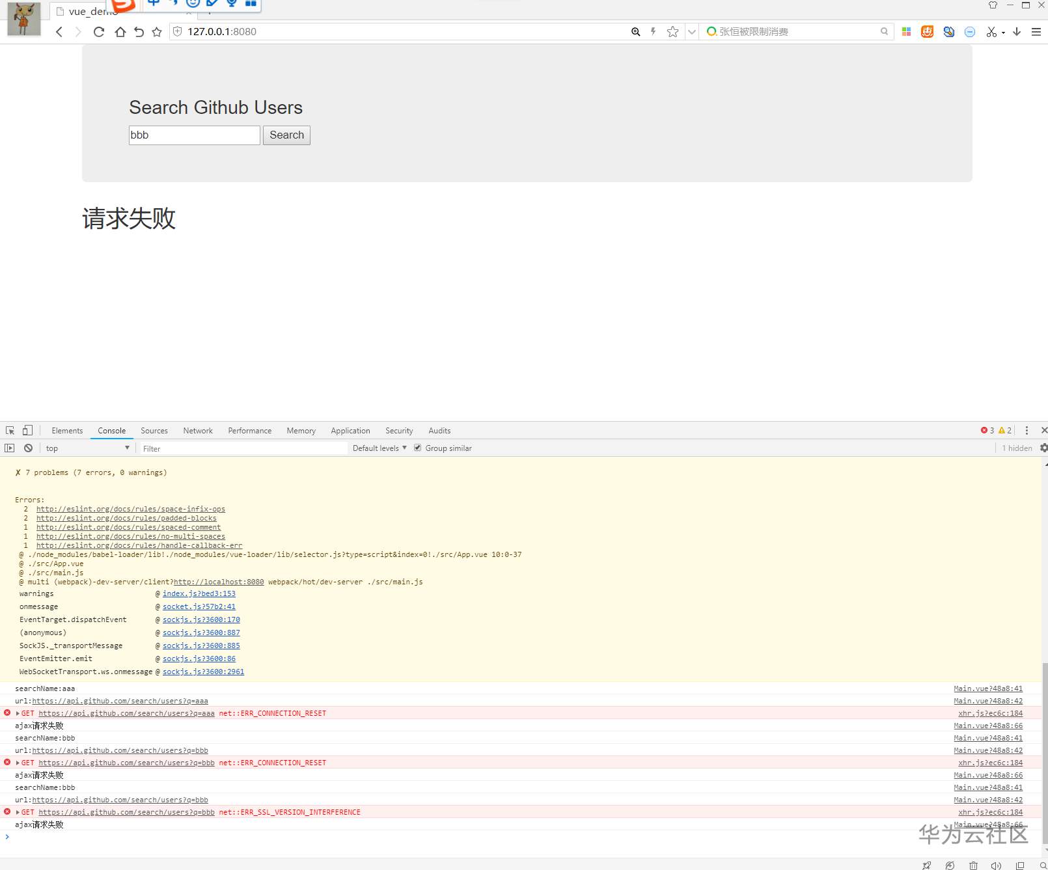Click the scissors screenshot tool
Image resolution: width=1048 pixels, height=870 pixels.
(991, 32)
